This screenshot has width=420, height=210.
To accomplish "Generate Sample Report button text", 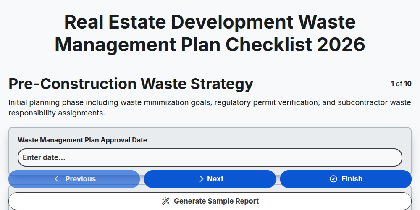I will (216, 201).
